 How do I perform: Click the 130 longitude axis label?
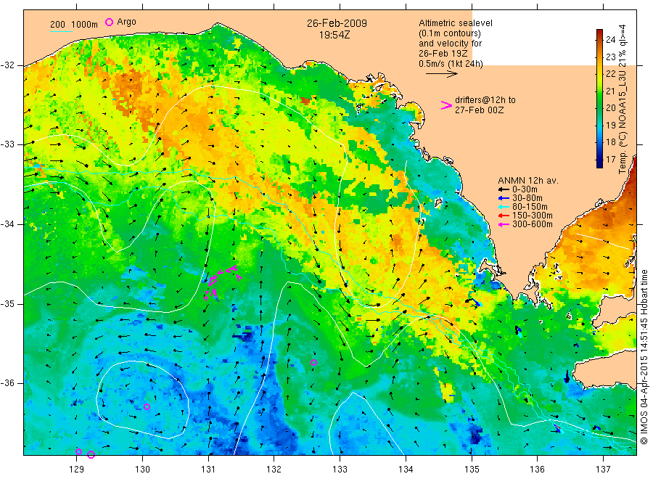click(x=142, y=470)
